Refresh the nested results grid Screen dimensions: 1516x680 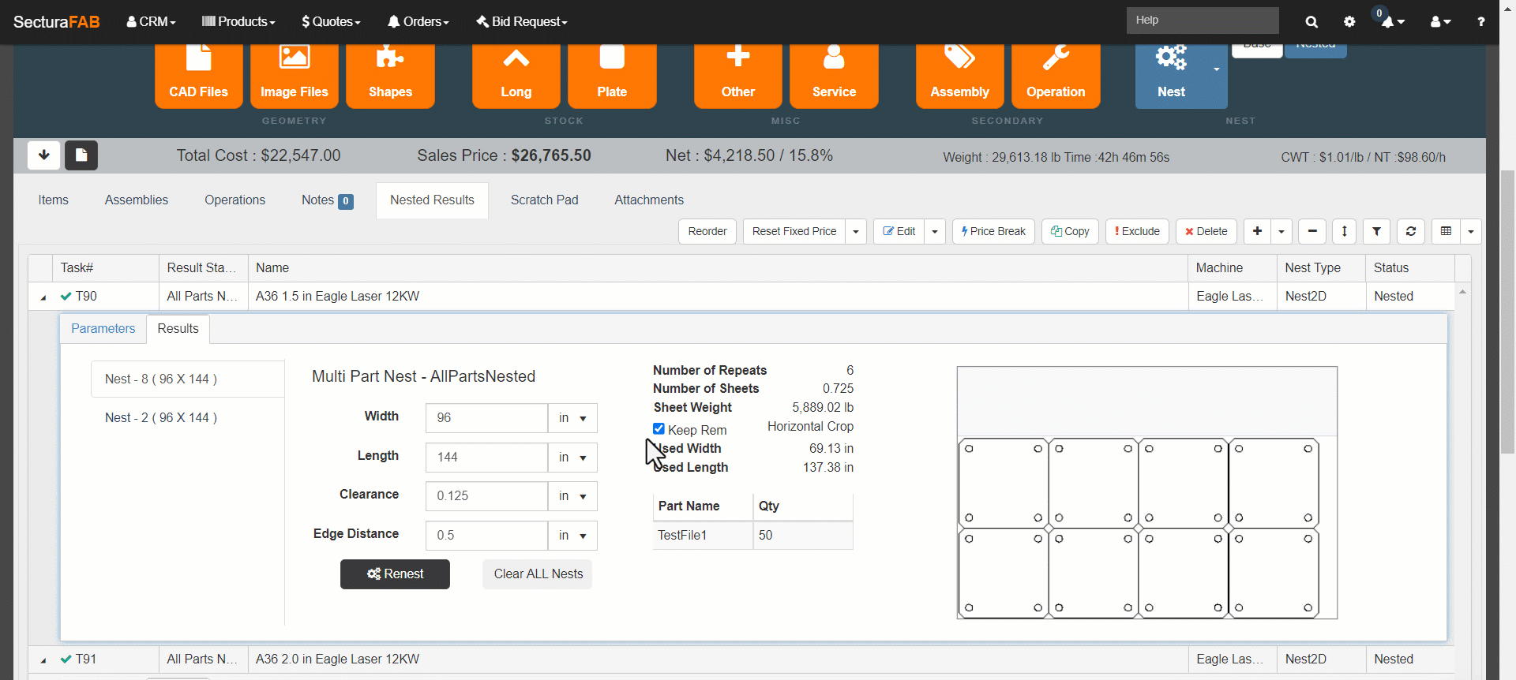pos(1410,231)
